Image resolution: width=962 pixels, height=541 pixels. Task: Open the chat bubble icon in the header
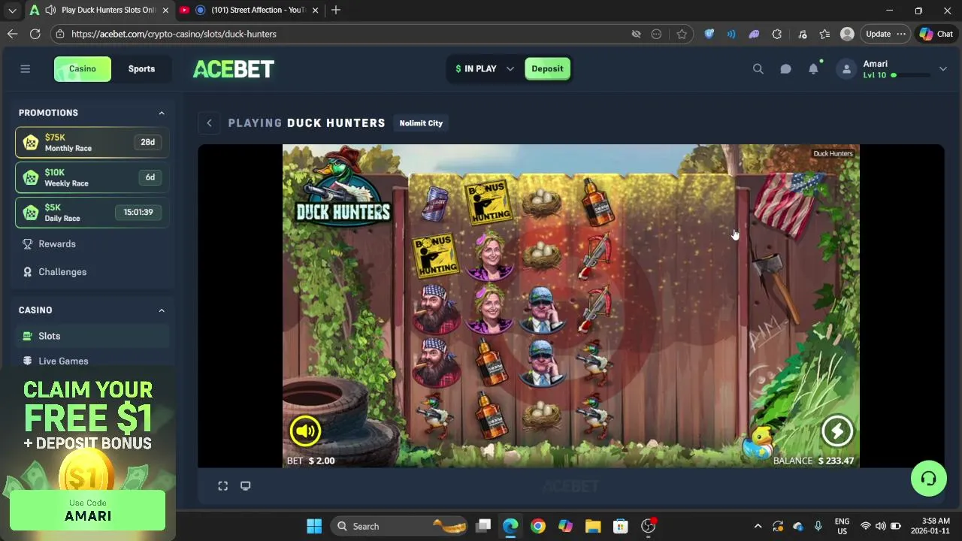(x=785, y=69)
